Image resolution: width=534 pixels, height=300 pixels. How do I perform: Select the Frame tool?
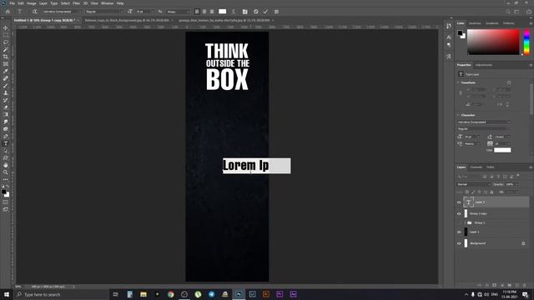pos(6,64)
